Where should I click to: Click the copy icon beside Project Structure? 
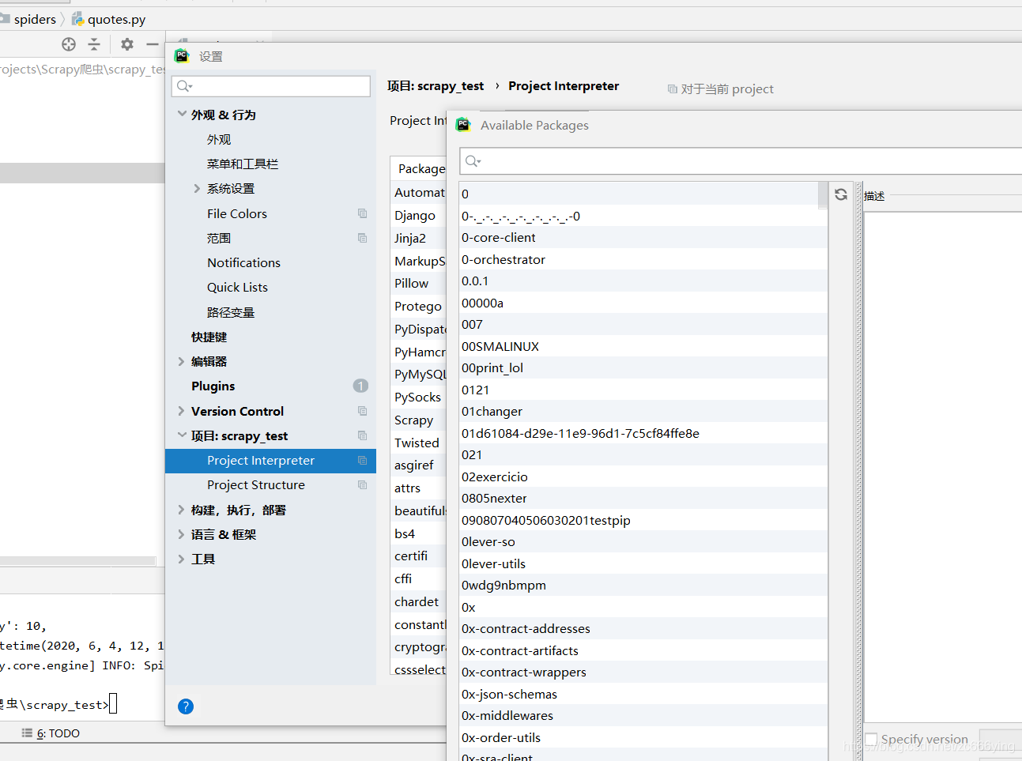362,484
